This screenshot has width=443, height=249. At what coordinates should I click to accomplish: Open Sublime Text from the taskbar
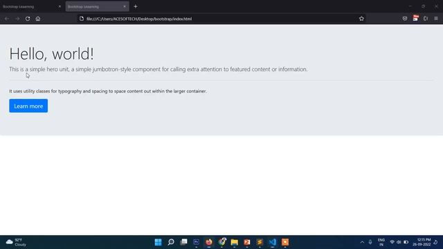260,242
